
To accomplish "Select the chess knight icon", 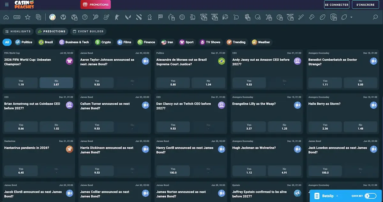I will point(150,17).
